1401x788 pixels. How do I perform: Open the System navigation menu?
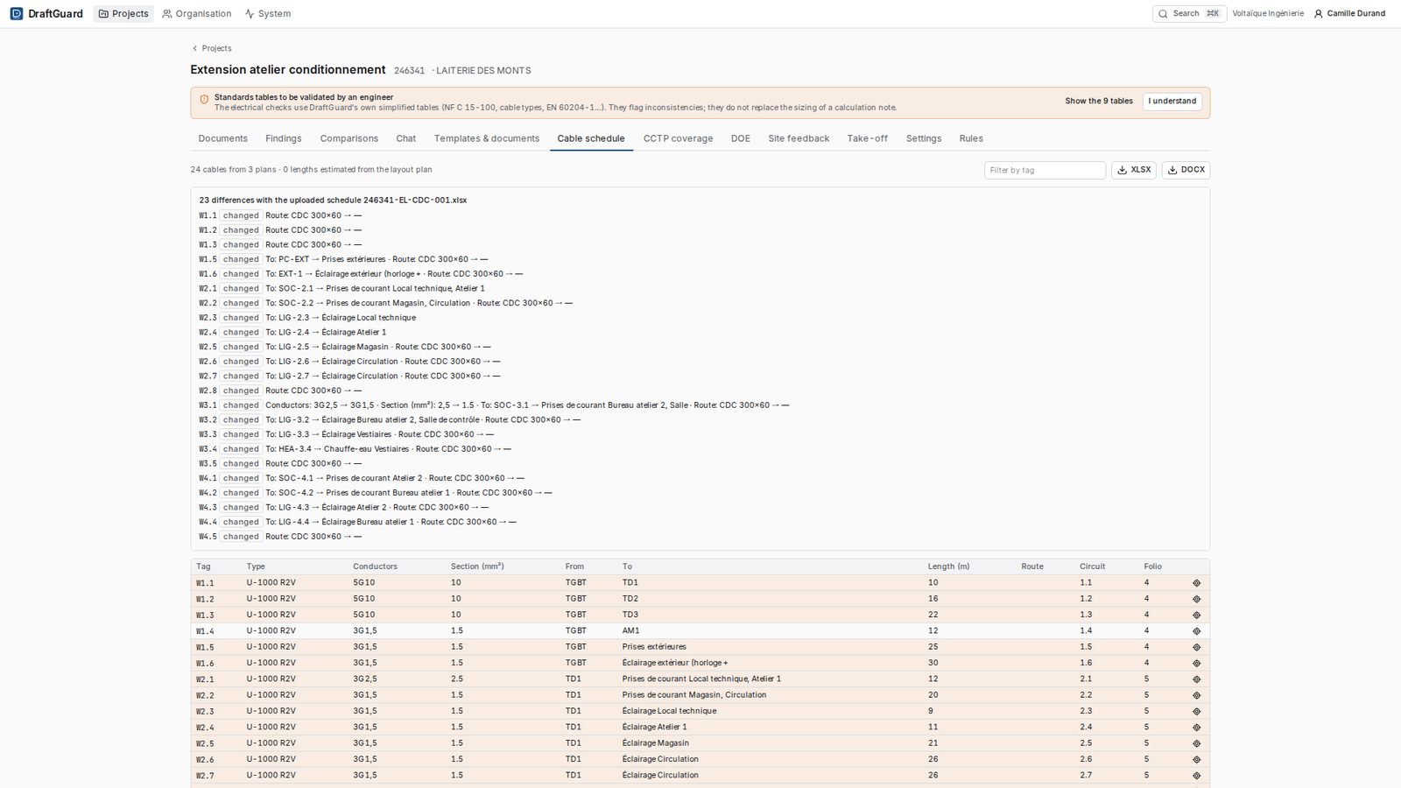point(268,14)
